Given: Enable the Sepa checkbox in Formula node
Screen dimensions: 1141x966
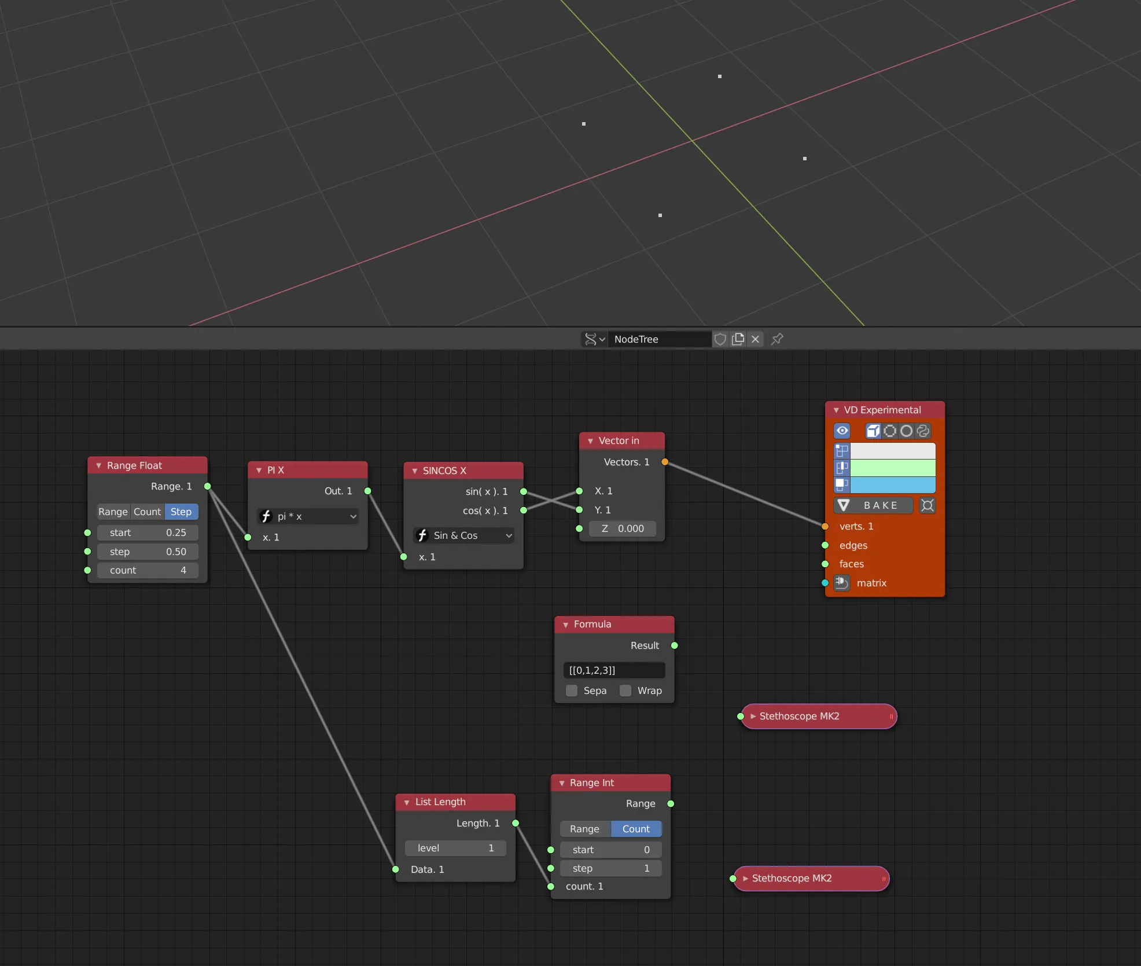Looking at the screenshot, I should click(572, 690).
